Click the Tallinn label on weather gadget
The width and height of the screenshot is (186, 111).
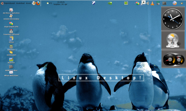tap(172, 47)
